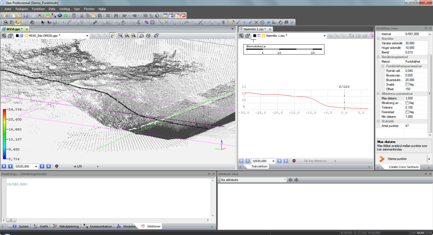
Task: Open the gear settings in the section view
Action: point(294,161)
